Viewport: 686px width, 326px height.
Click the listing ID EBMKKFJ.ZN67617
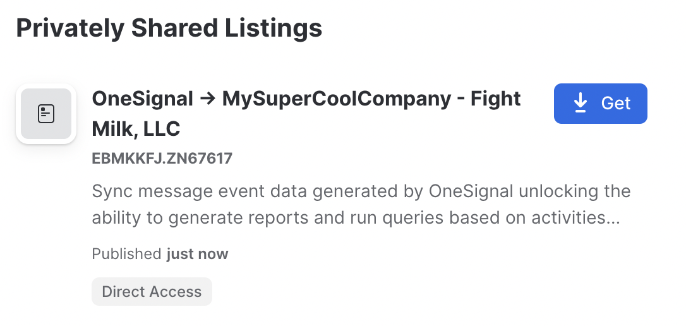coord(162,158)
